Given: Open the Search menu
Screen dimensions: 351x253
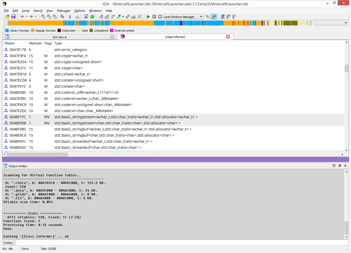Looking at the screenshot, I should pyautogui.click(x=38, y=11).
